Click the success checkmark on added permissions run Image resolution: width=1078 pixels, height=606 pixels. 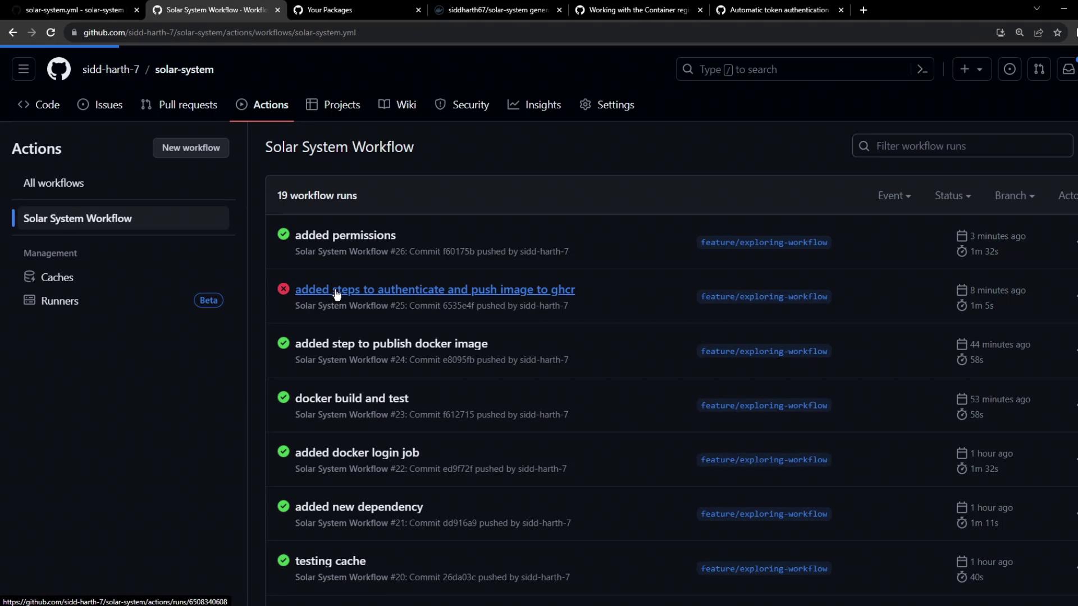tap(284, 235)
